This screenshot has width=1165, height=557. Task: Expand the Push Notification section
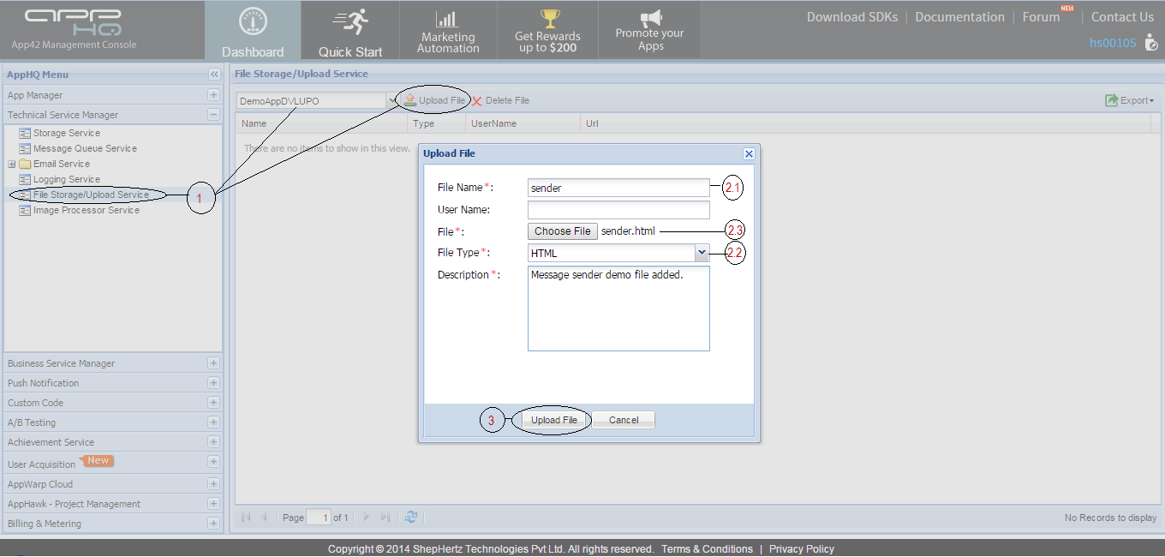[x=213, y=383]
